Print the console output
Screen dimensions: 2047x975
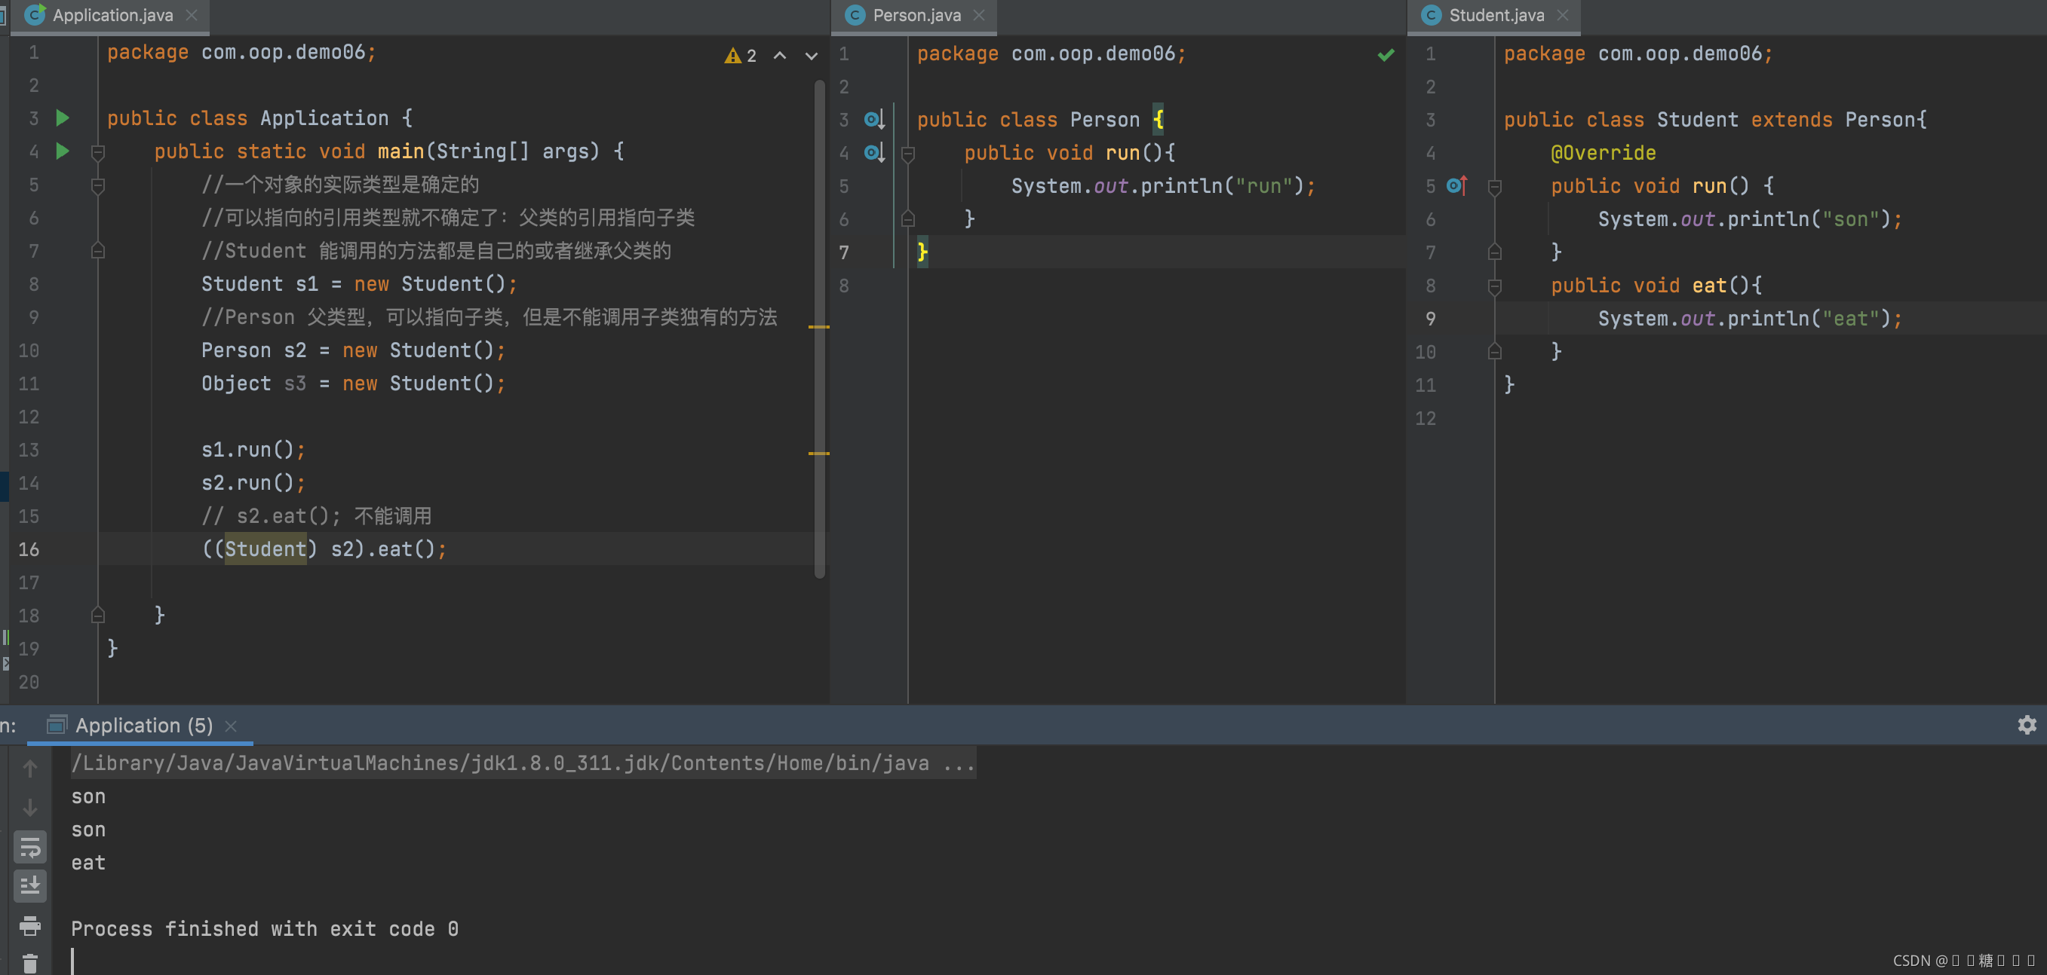click(30, 925)
